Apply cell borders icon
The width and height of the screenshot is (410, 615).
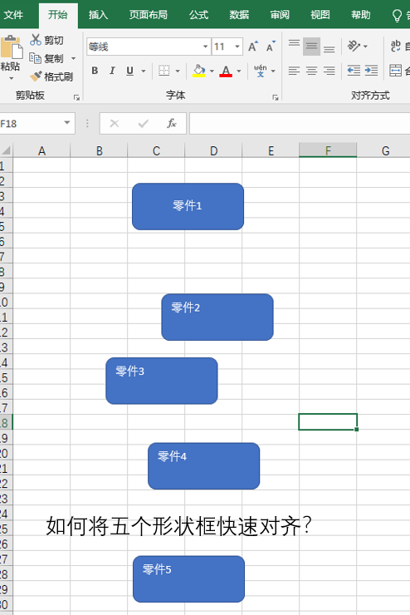(x=164, y=71)
